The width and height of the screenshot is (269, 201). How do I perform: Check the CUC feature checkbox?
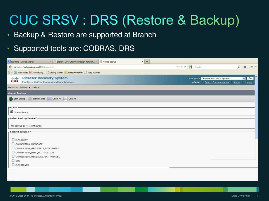(13, 160)
